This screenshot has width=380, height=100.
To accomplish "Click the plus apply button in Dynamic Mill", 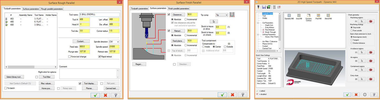I will click(x=365, y=94).
